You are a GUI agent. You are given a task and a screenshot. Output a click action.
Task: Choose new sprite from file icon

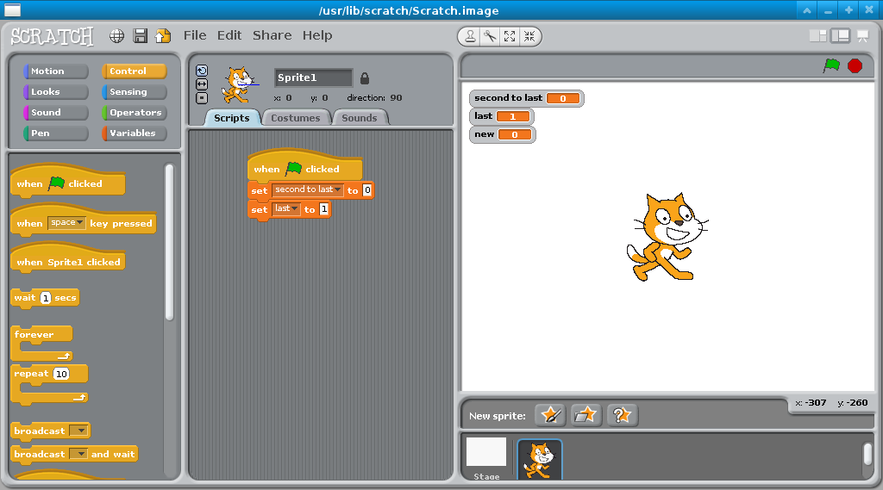point(586,415)
